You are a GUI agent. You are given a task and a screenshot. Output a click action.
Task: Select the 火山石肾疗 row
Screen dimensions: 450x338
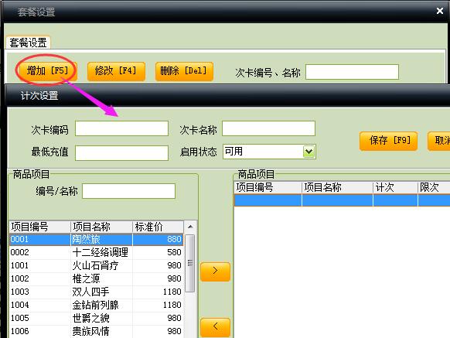click(x=96, y=265)
